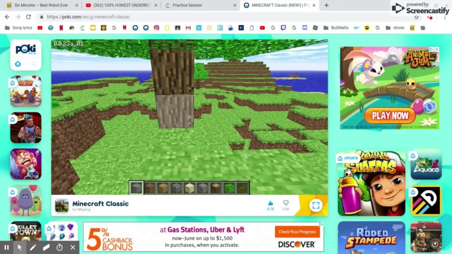Bookmark this page with the star icon
The image size is (452, 254).
(x=417, y=17)
